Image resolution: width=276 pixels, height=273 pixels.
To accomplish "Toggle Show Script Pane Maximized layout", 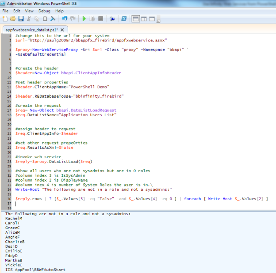I will pyautogui.click(x=152, y=19).
